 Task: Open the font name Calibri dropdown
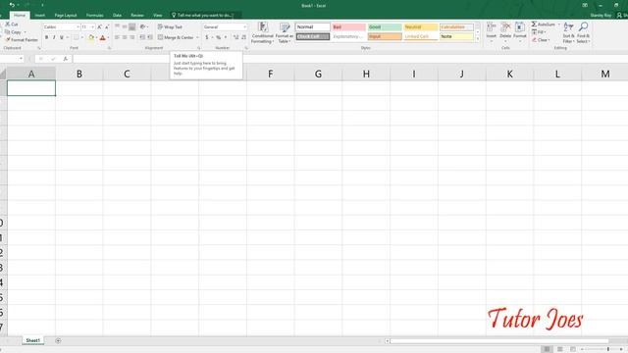(78, 26)
